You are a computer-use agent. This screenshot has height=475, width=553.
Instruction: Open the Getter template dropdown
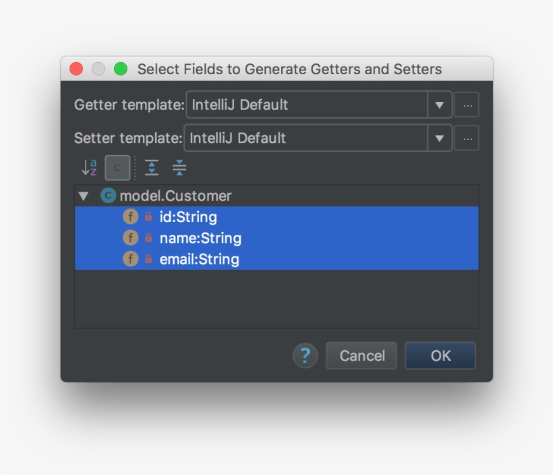pos(440,105)
